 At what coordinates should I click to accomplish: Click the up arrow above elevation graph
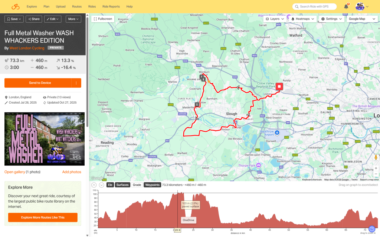tap(94, 185)
